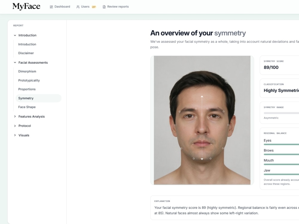299x224 pixels.
Task: Click the Highly Symmetric classification text
Action: point(281,90)
